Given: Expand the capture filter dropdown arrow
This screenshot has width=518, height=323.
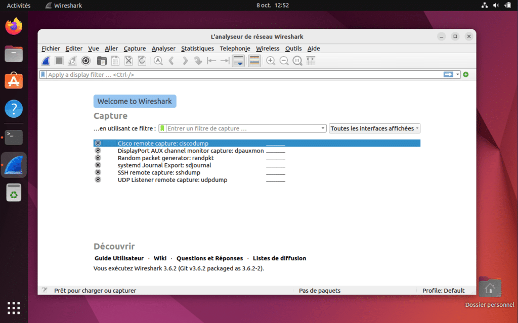Looking at the screenshot, I should click(x=323, y=128).
